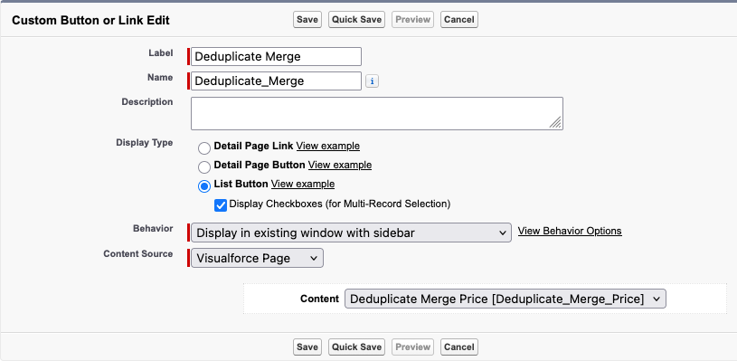Choose the List Button radio option
Image resolution: width=737 pixels, height=361 pixels.
coord(204,186)
